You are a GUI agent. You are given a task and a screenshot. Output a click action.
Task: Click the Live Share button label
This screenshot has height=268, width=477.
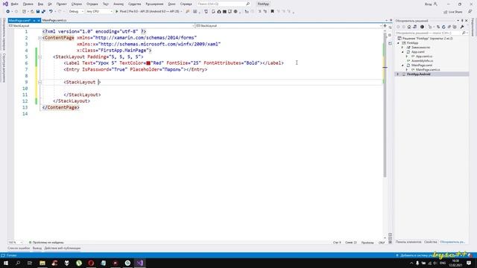click(x=455, y=12)
